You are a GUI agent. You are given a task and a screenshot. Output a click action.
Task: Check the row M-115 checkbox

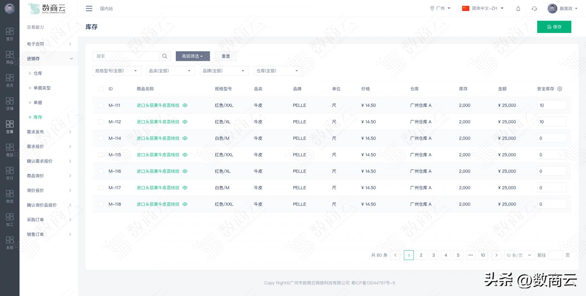[101, 155]
